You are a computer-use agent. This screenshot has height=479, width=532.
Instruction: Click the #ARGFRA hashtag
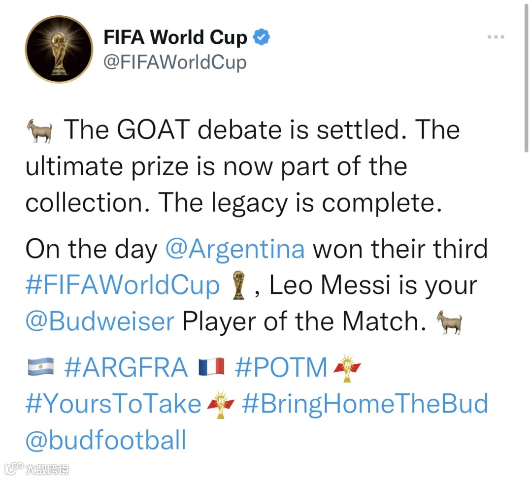[x=126, y=367]
